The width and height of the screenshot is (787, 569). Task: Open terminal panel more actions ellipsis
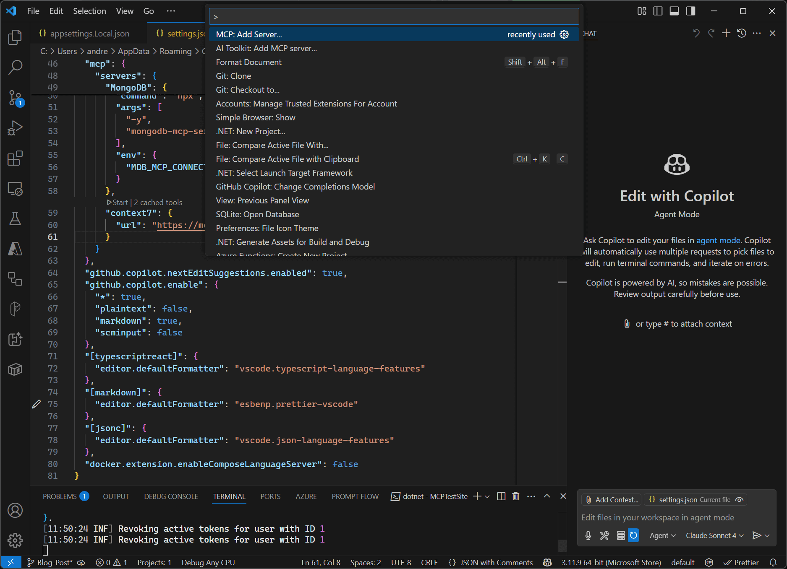pos(531,496)
